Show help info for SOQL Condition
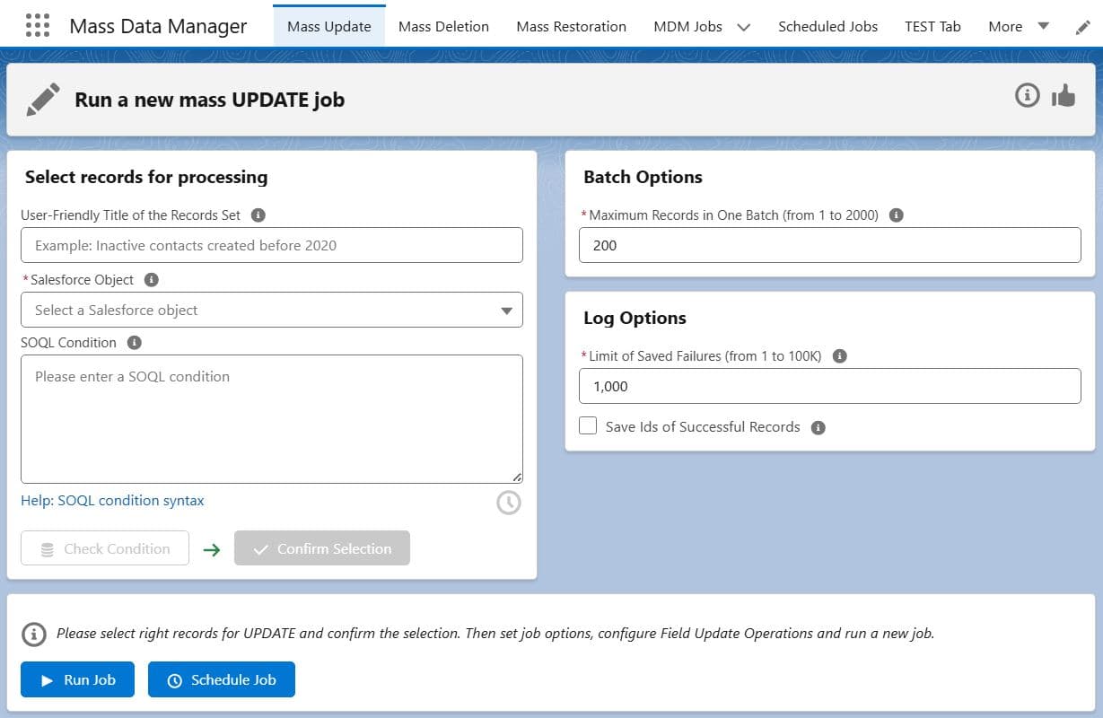 135,343
